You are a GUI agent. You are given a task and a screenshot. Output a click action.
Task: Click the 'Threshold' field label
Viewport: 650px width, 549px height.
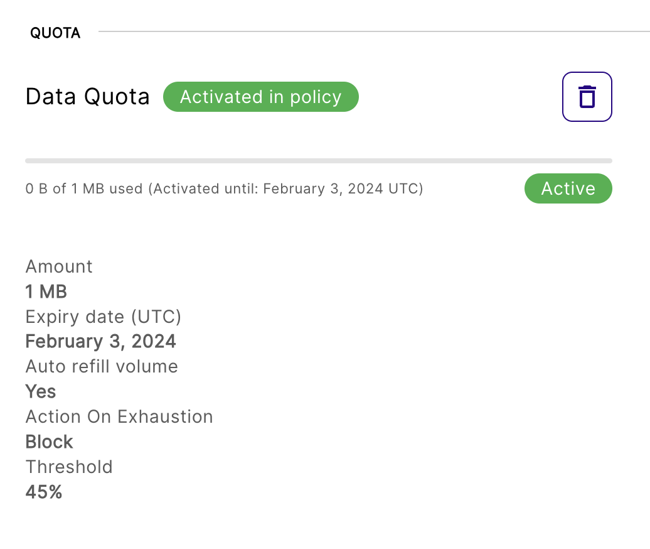point(69,467)
